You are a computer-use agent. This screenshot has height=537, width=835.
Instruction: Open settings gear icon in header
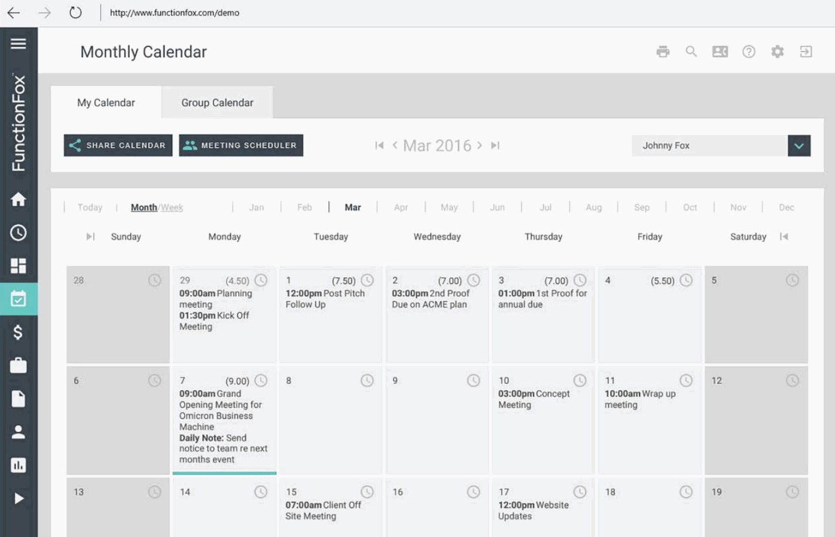[x=778, y=51]
